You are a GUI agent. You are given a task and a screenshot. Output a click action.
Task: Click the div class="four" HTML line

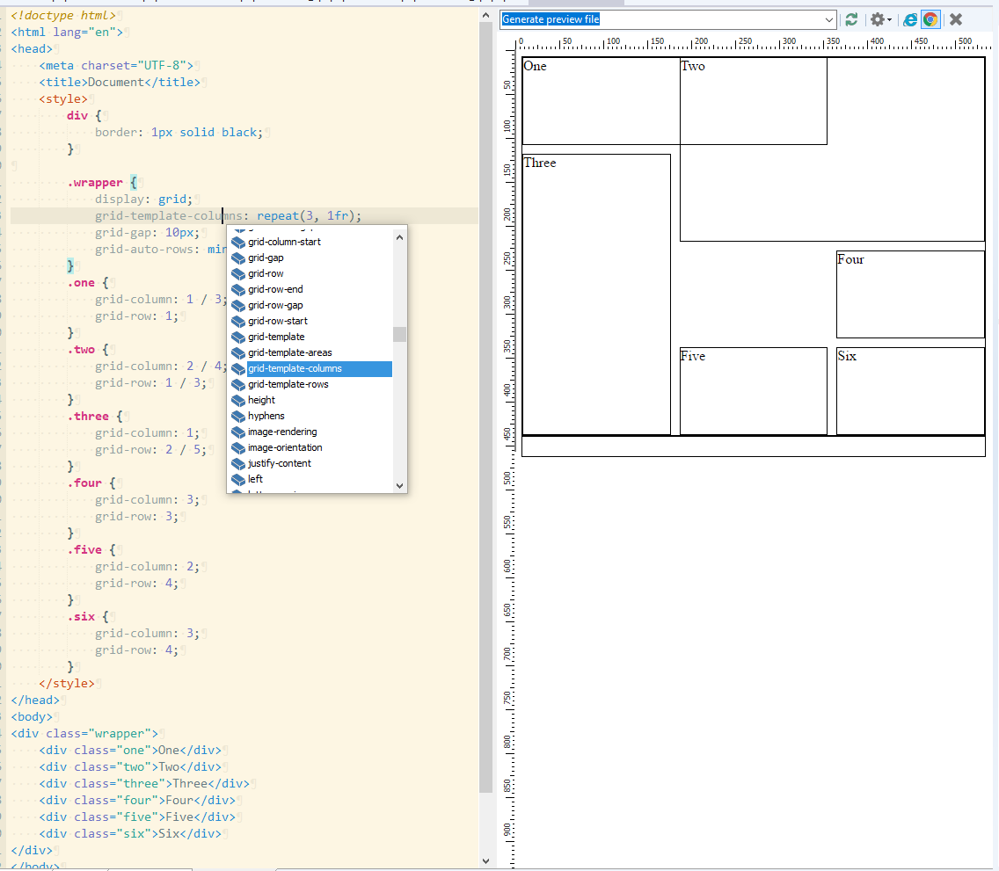(x=137, y=801)
